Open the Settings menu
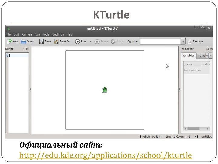Image resolution: width=218 pixels, height=164 pixels. (x=58, y=34)
